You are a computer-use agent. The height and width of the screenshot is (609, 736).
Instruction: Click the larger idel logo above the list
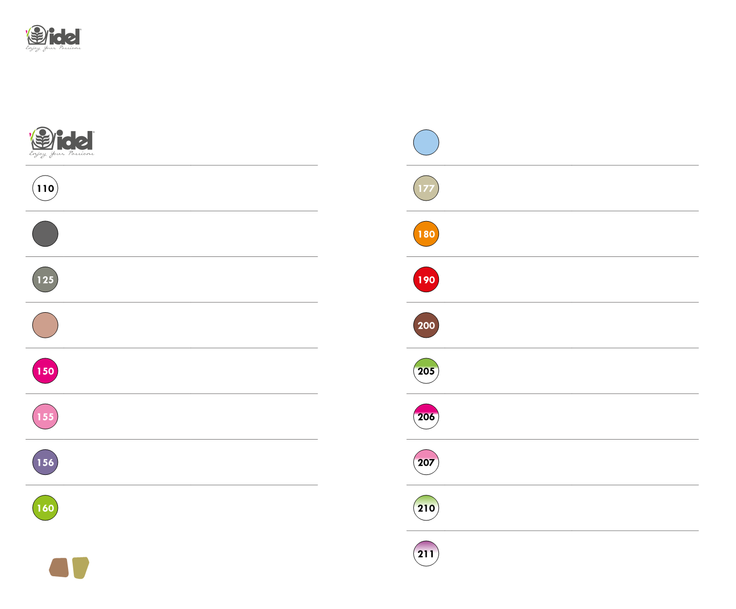point(62,142)
